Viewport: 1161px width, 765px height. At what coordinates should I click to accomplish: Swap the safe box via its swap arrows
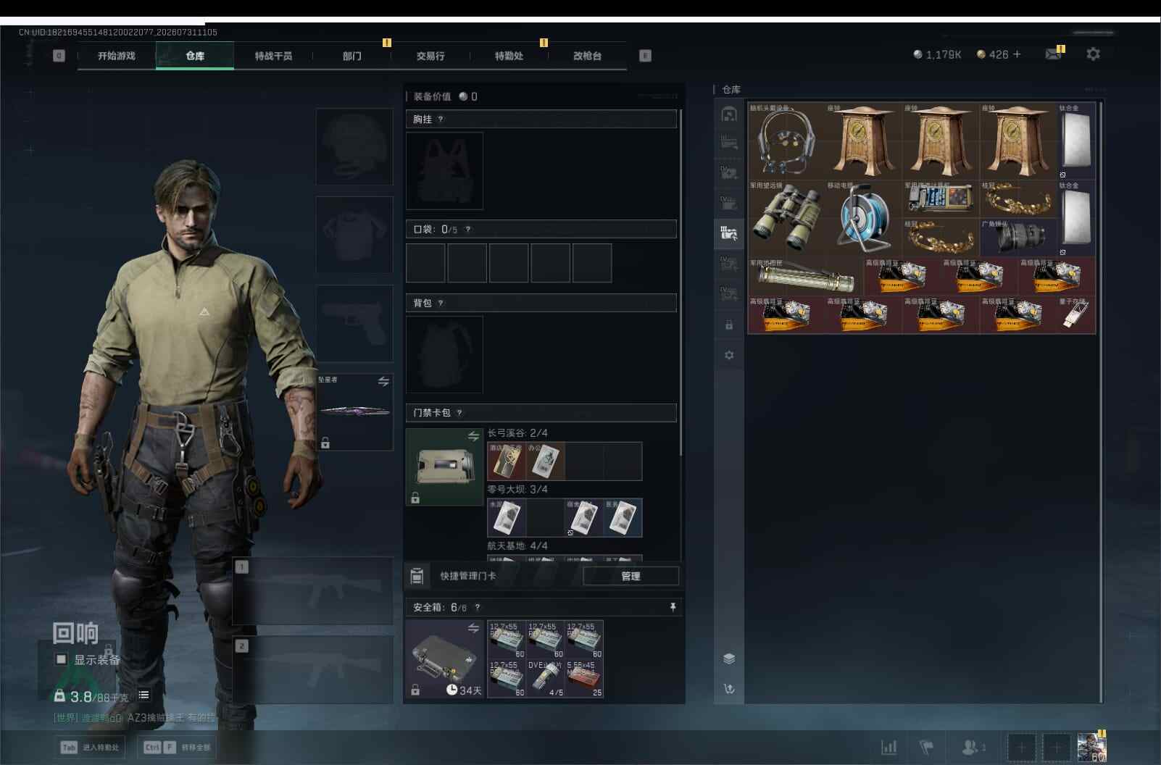[x=473, y=629]
